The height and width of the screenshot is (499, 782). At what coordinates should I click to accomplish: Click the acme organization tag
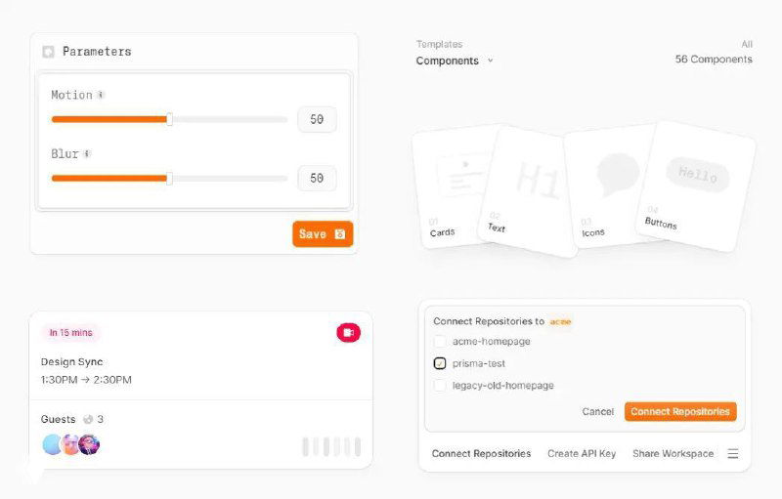click(560, 321)
